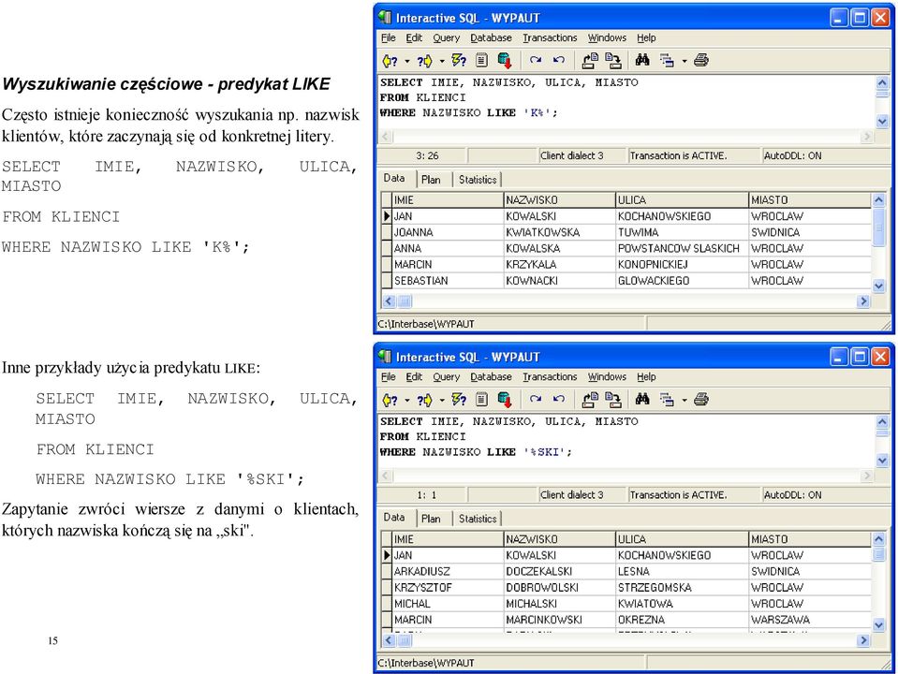The height and width of the screenshot is (674, 898).
Task: Switch to Statistics tab in 'K%' window
Action: point(478,180)
